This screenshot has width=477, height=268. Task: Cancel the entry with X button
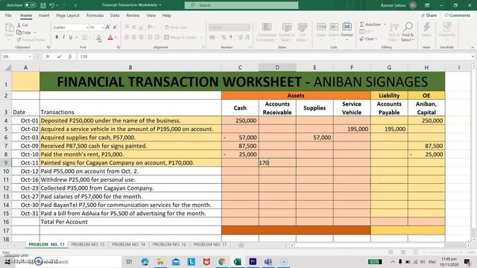click(48, 57)
